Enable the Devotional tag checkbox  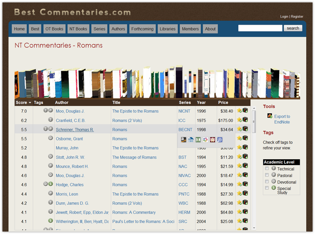(267, 182)
